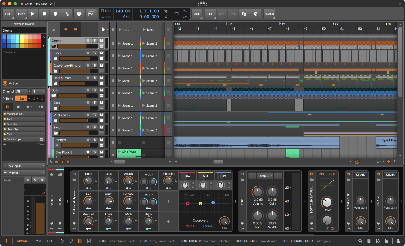Toggle the arranger loop icon
The image size is (405, 246).
pos(177,14)
